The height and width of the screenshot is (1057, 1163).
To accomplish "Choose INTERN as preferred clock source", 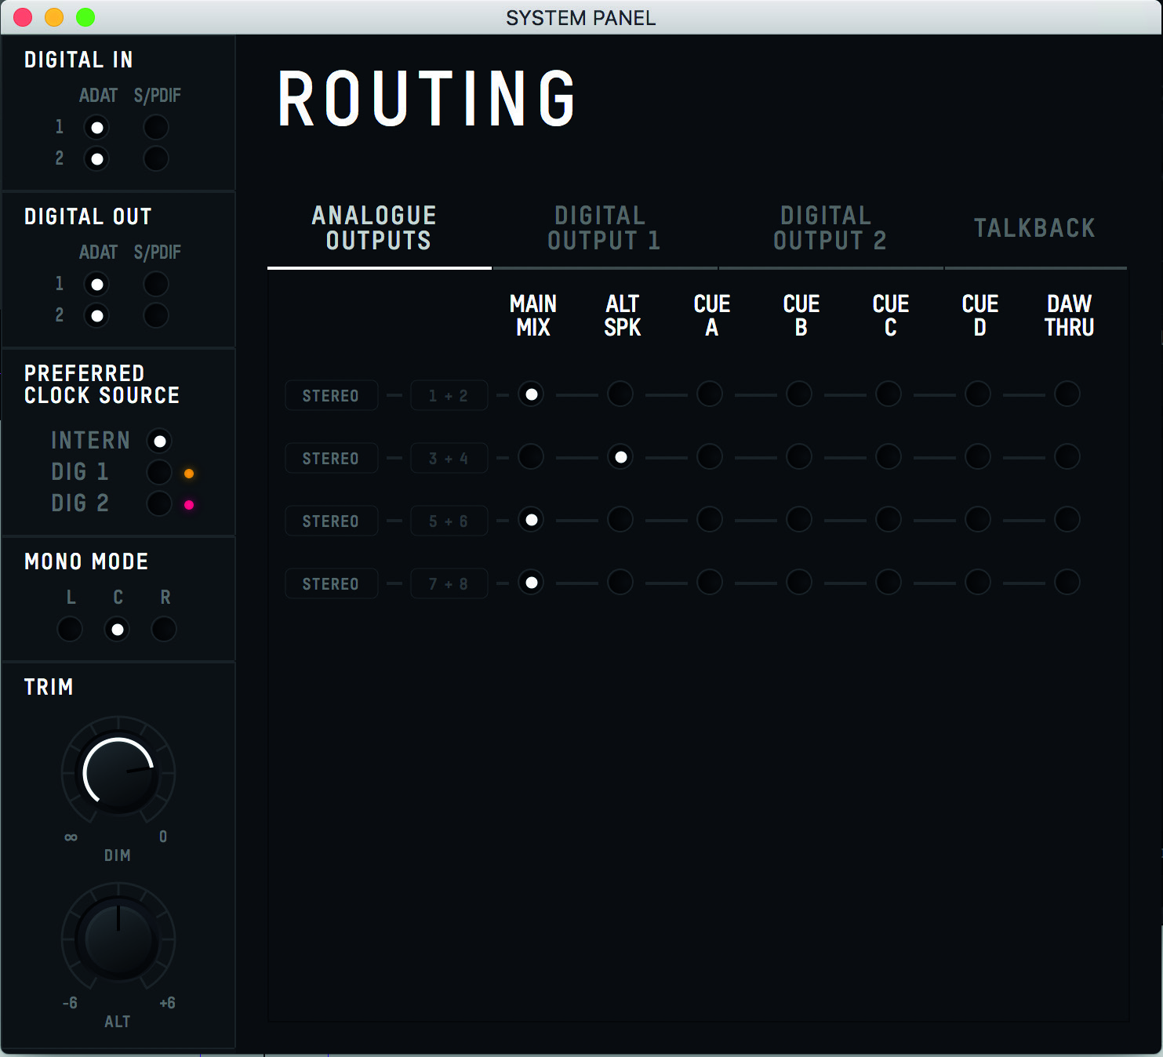I will tap(159, 441).
